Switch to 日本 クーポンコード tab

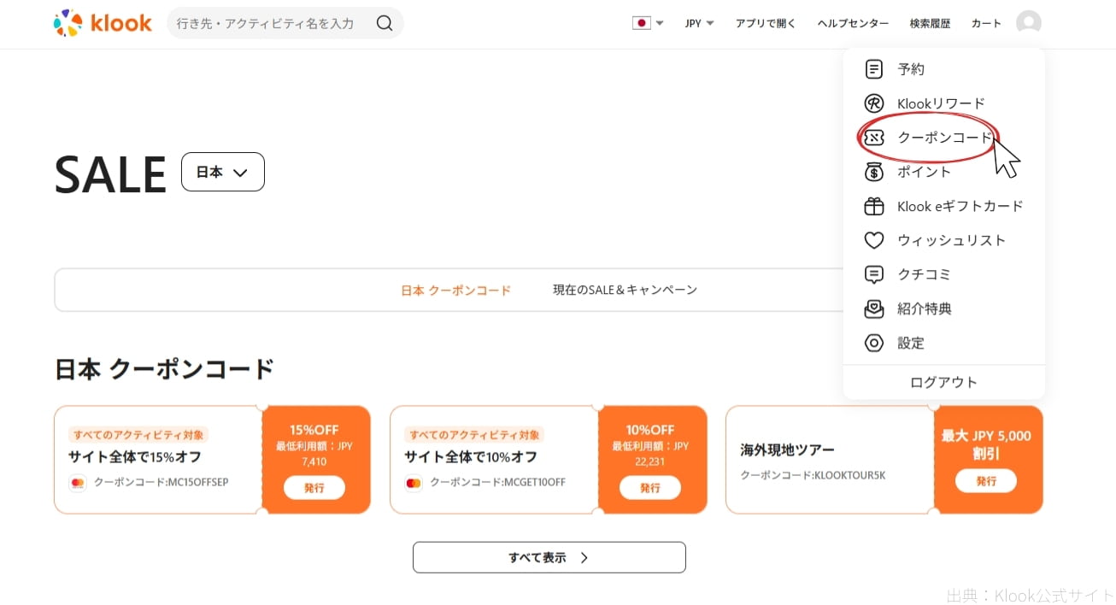click(456, 291)
